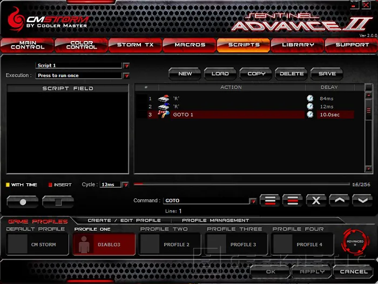Click the action list scrollbar handle
The width and height of the screenshot is (378, 284).
(369, 110)
